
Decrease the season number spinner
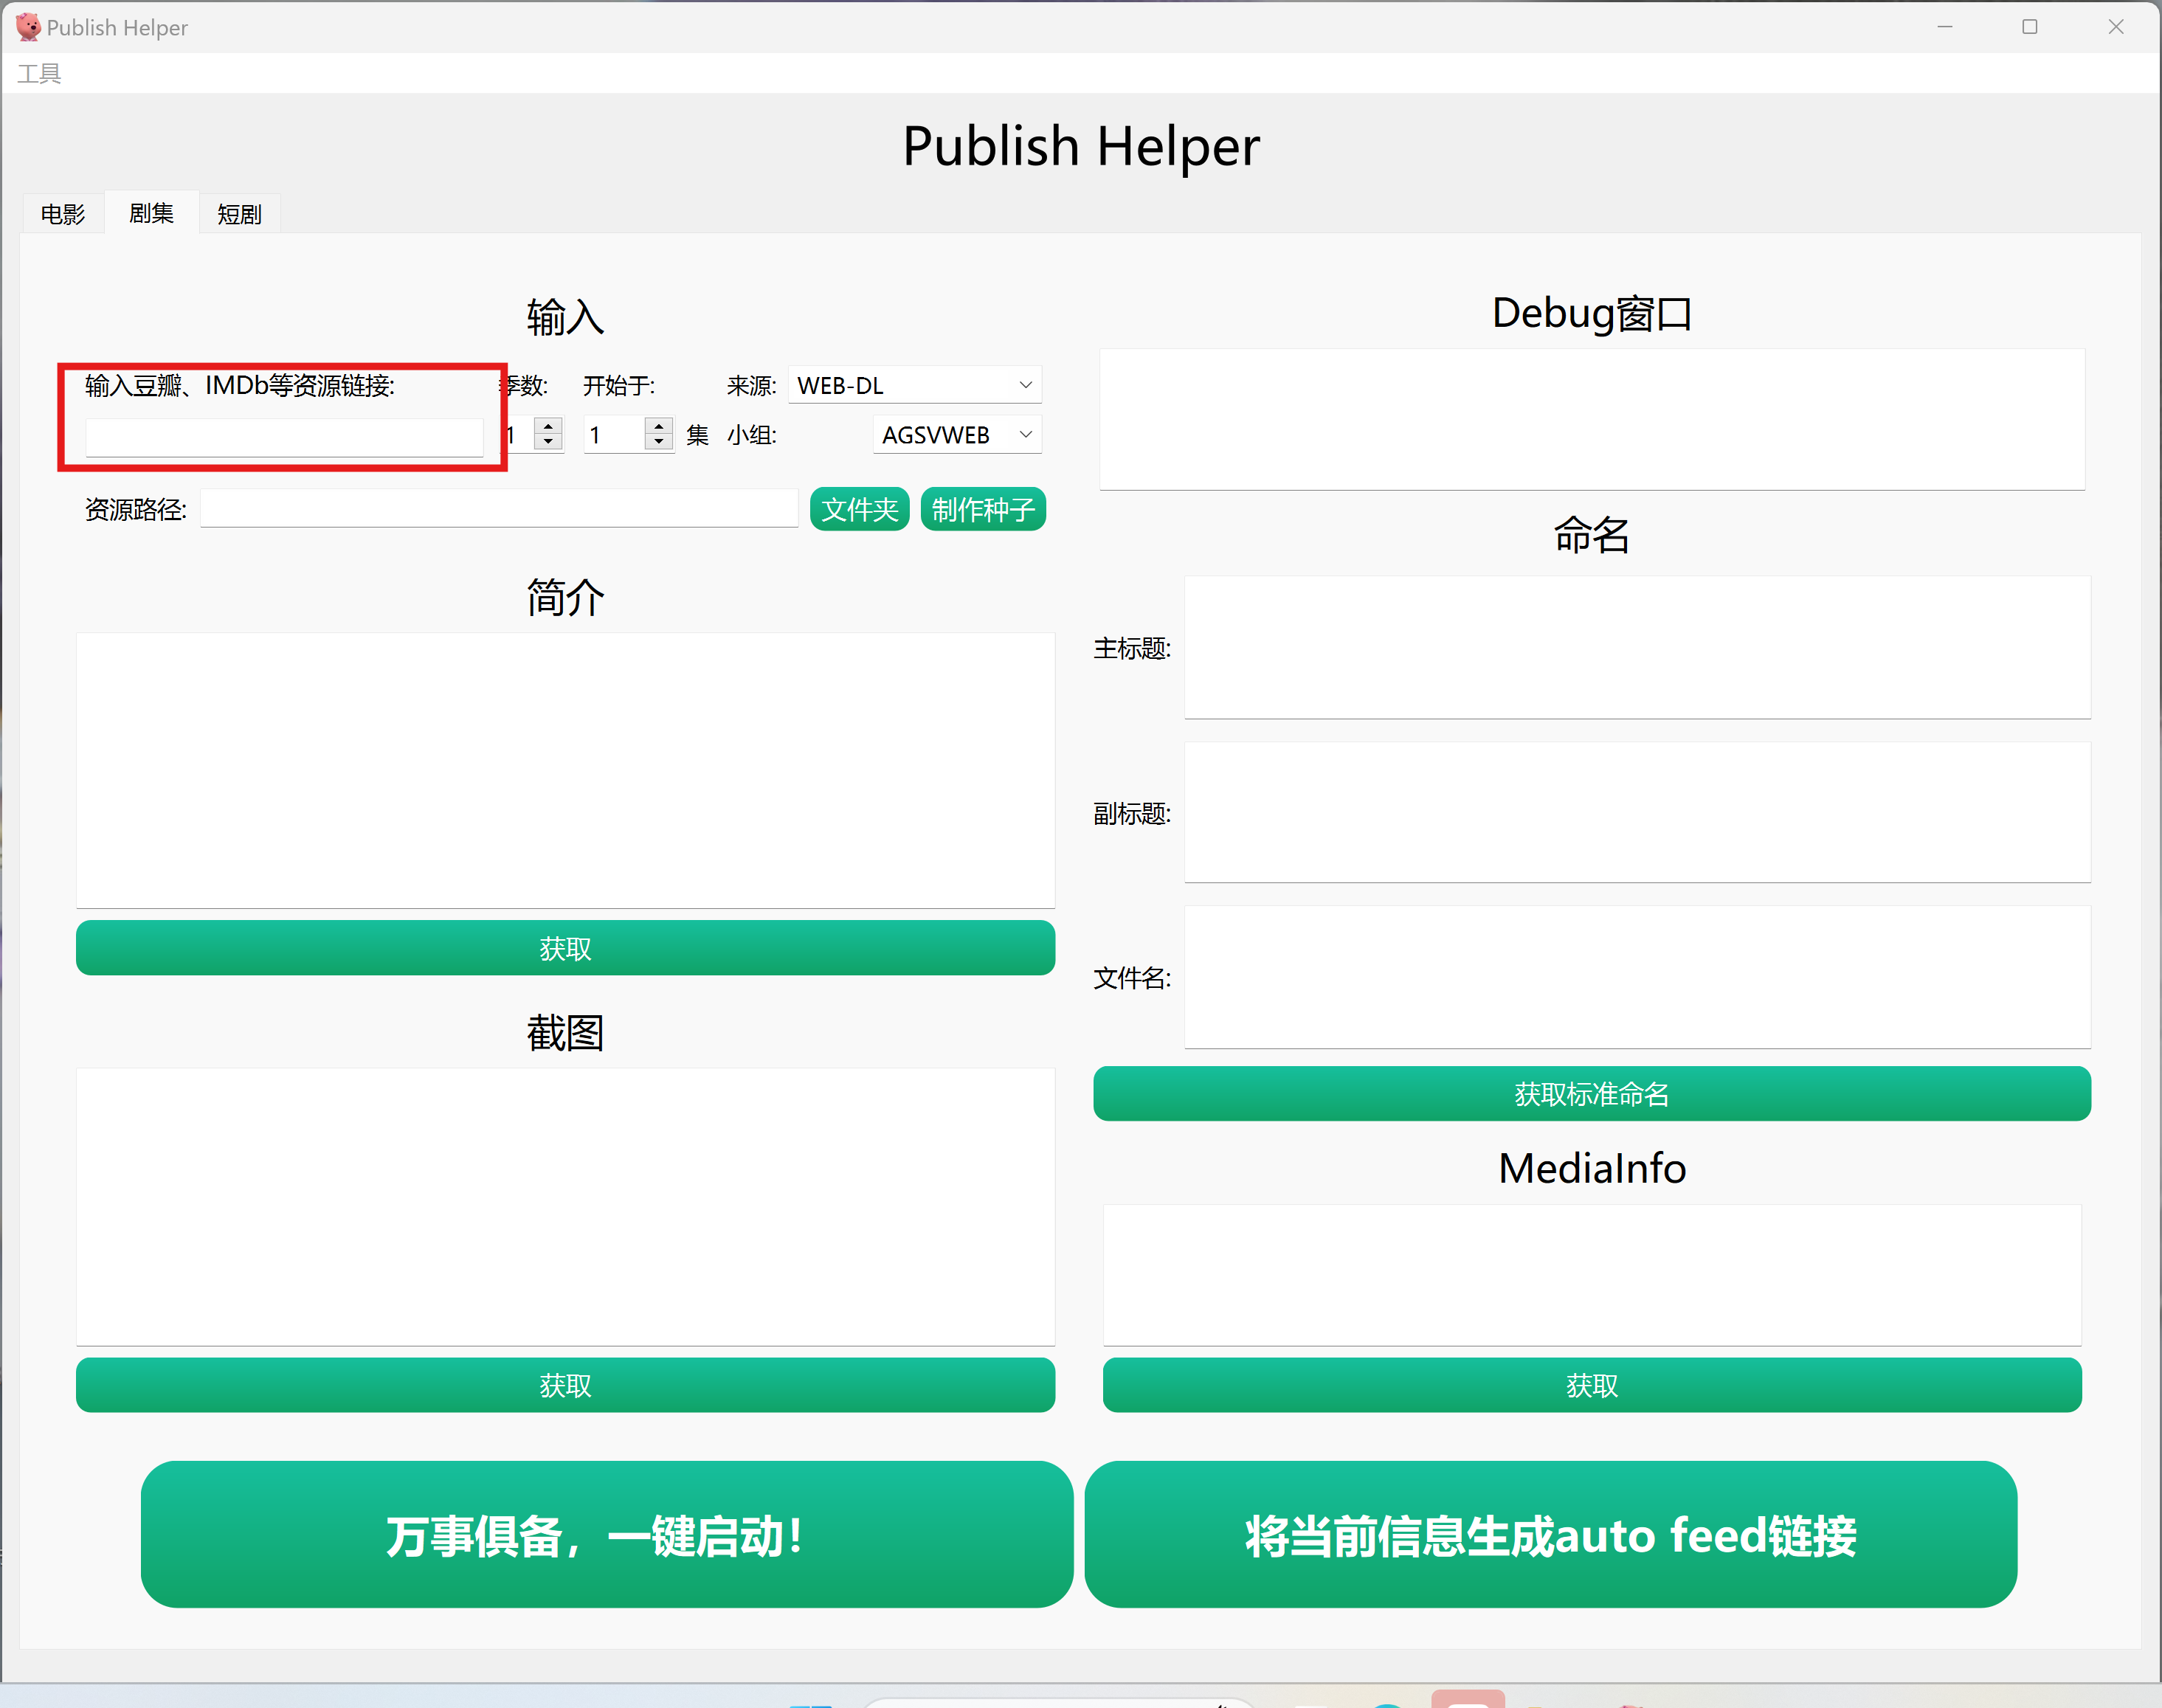pyautogui.click(x=548, y=441)
